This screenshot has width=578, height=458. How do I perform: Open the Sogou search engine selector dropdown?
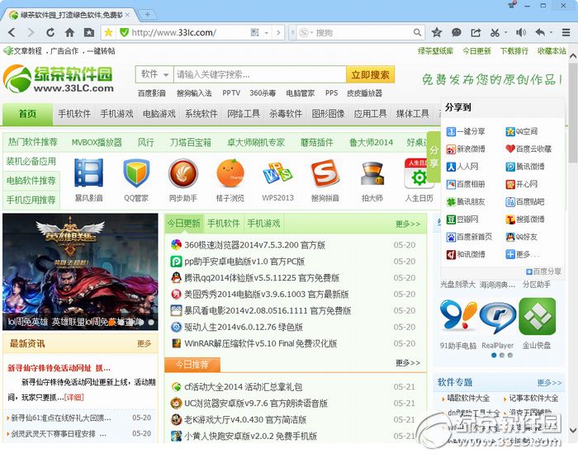(306, 33)
